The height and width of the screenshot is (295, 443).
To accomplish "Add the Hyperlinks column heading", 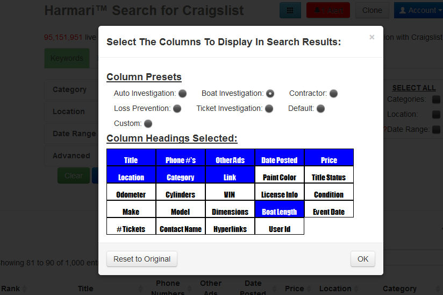I will [230, 226].
